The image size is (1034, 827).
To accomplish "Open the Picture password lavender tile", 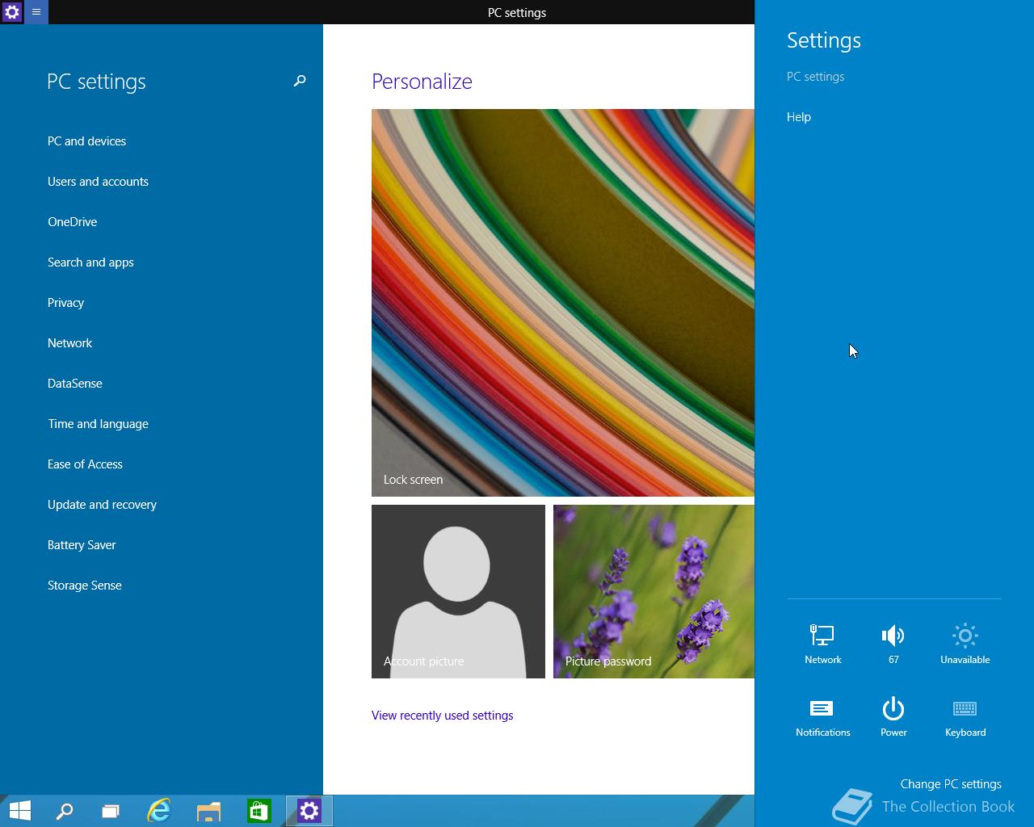I will [x=654, y=591].
